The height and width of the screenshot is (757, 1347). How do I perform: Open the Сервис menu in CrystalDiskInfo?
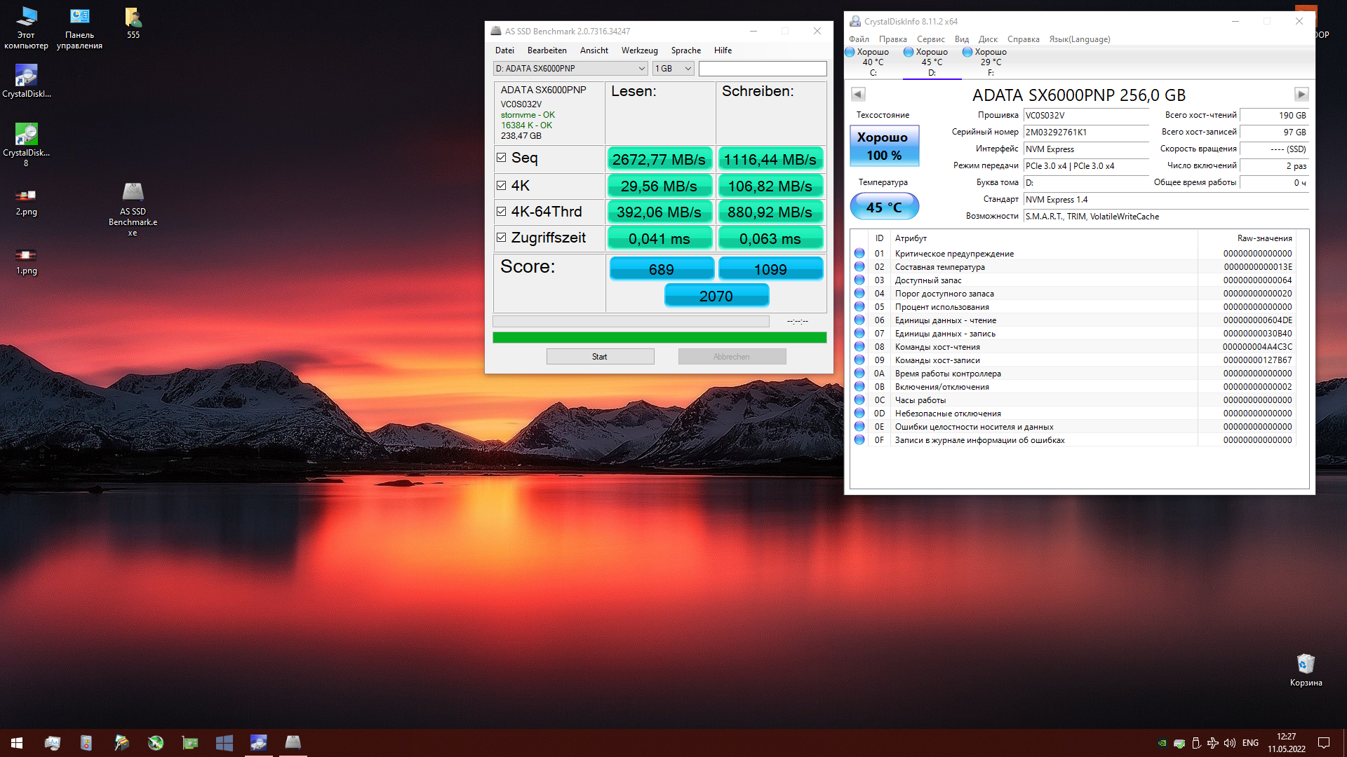930,39
